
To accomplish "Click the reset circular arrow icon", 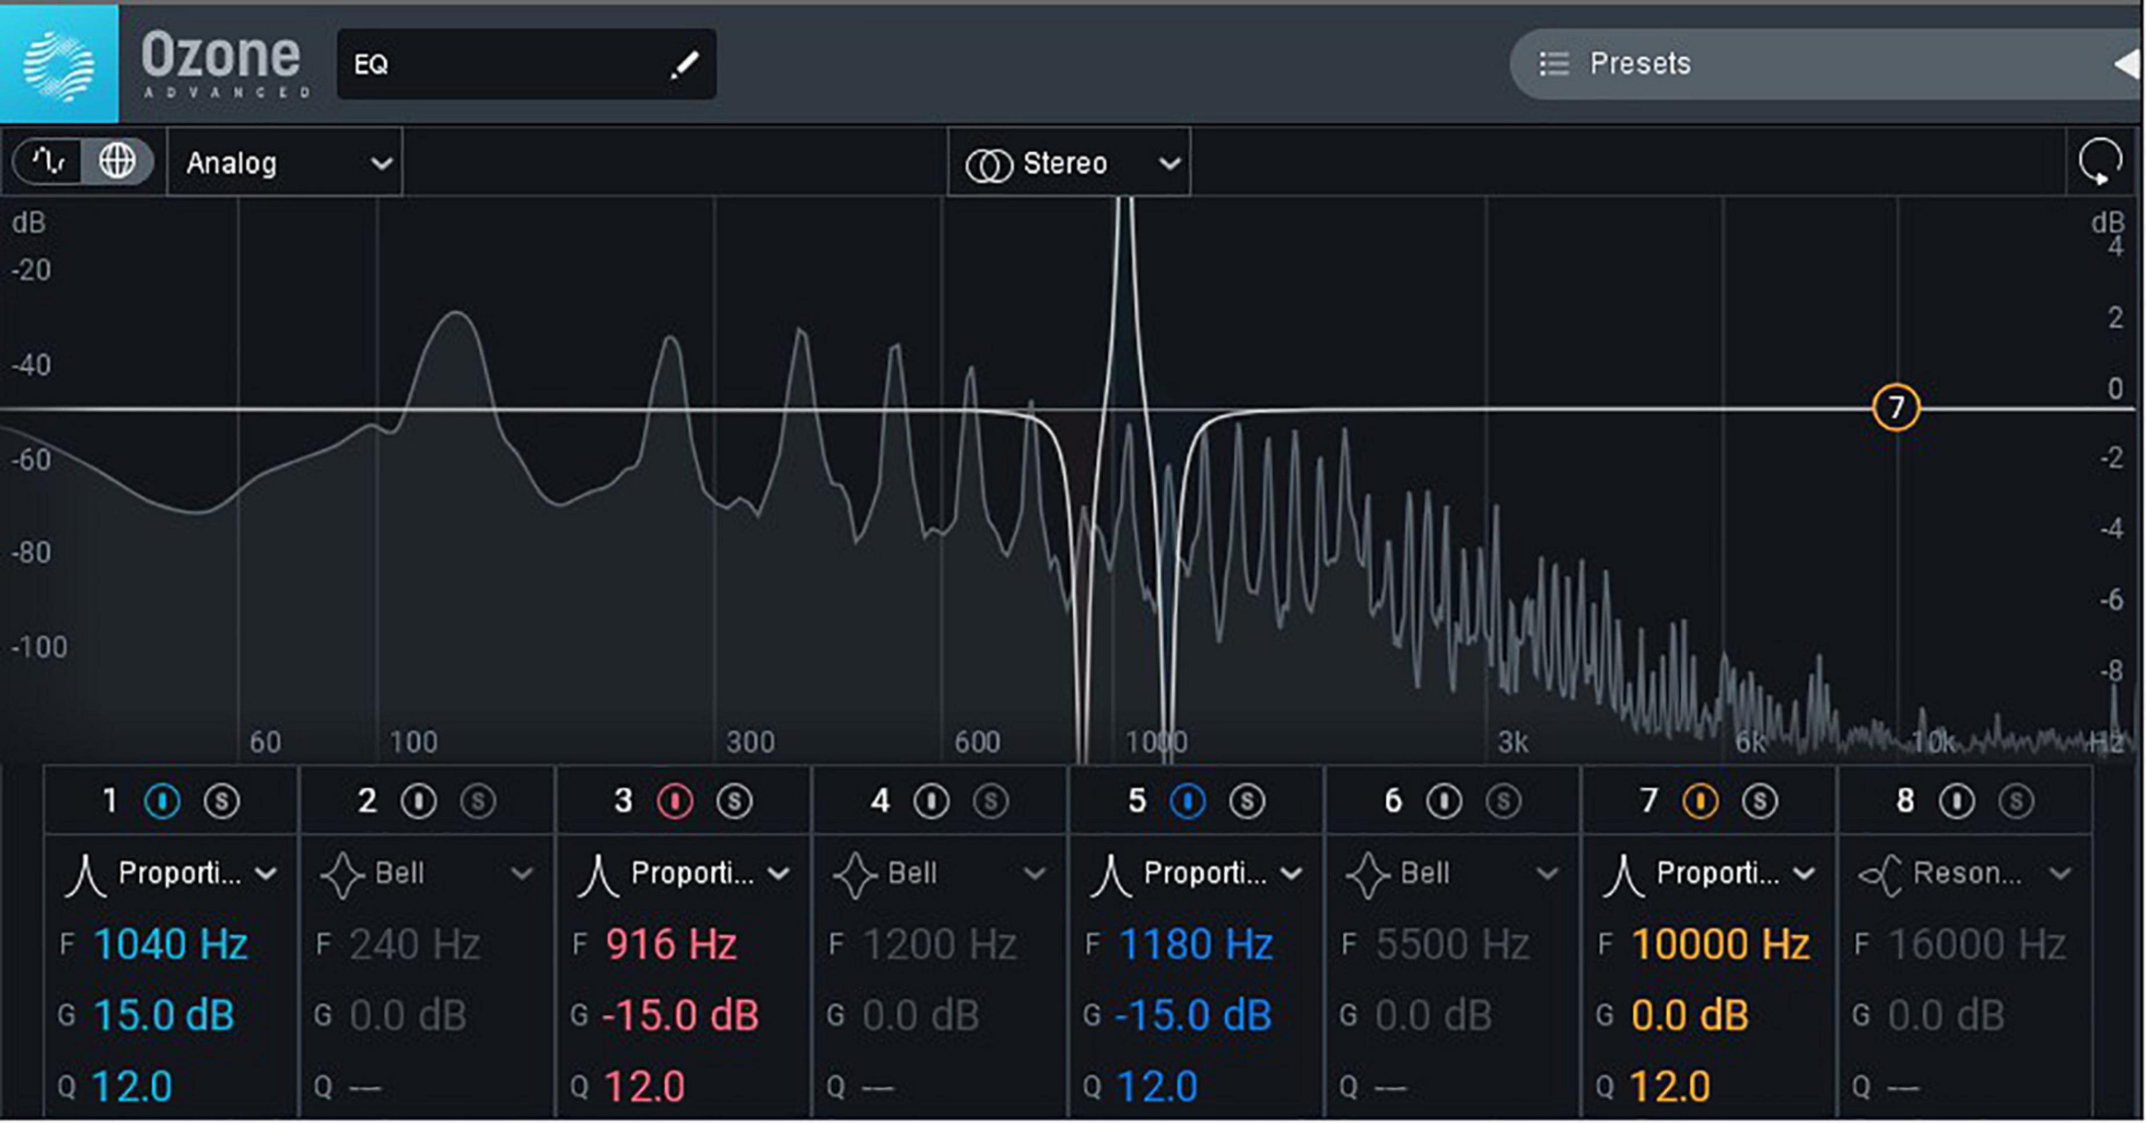I will (x=2101, y=161).
